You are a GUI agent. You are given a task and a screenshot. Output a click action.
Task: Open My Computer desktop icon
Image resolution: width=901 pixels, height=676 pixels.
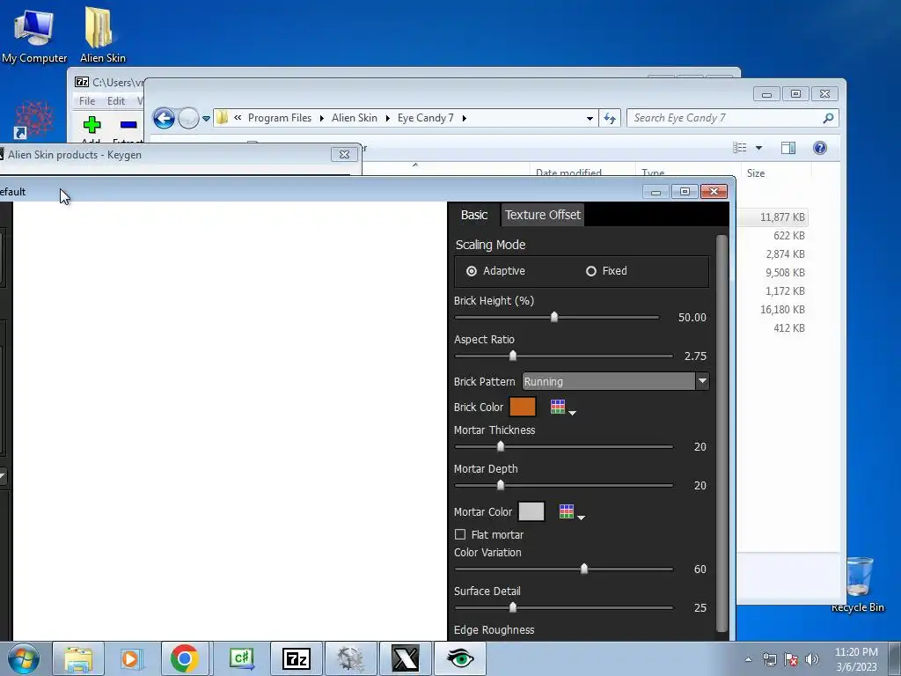pos(34,35)
